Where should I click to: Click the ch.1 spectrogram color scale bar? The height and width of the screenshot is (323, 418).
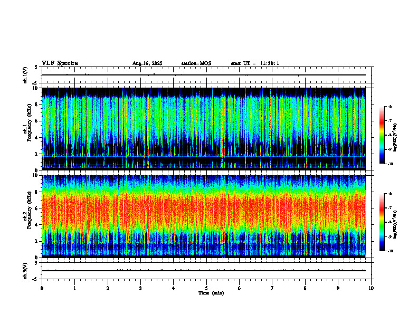click(382, 135)
